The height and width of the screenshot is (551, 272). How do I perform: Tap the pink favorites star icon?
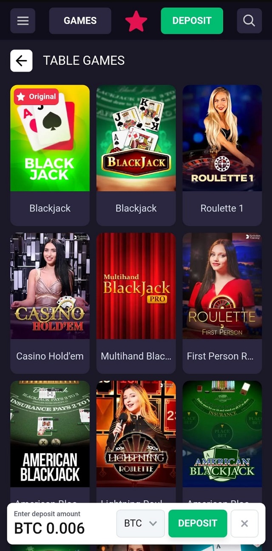click(136, 21)
